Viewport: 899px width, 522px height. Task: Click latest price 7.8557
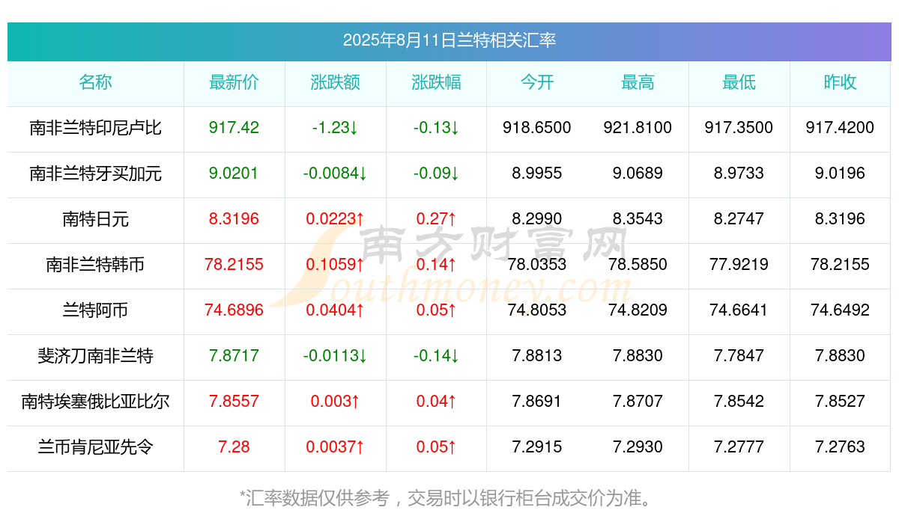click(234, 402)
